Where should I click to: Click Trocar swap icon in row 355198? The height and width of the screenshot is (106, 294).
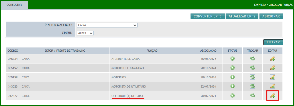253,77
